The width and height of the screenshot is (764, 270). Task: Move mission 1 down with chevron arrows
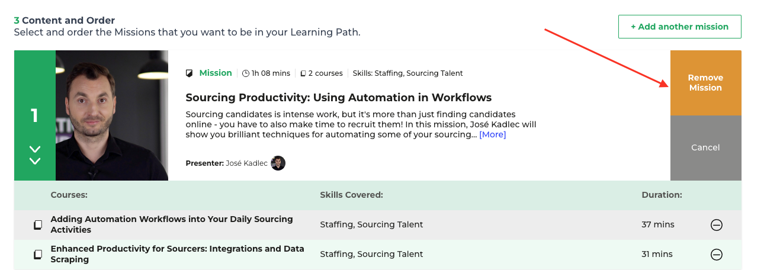35,155
